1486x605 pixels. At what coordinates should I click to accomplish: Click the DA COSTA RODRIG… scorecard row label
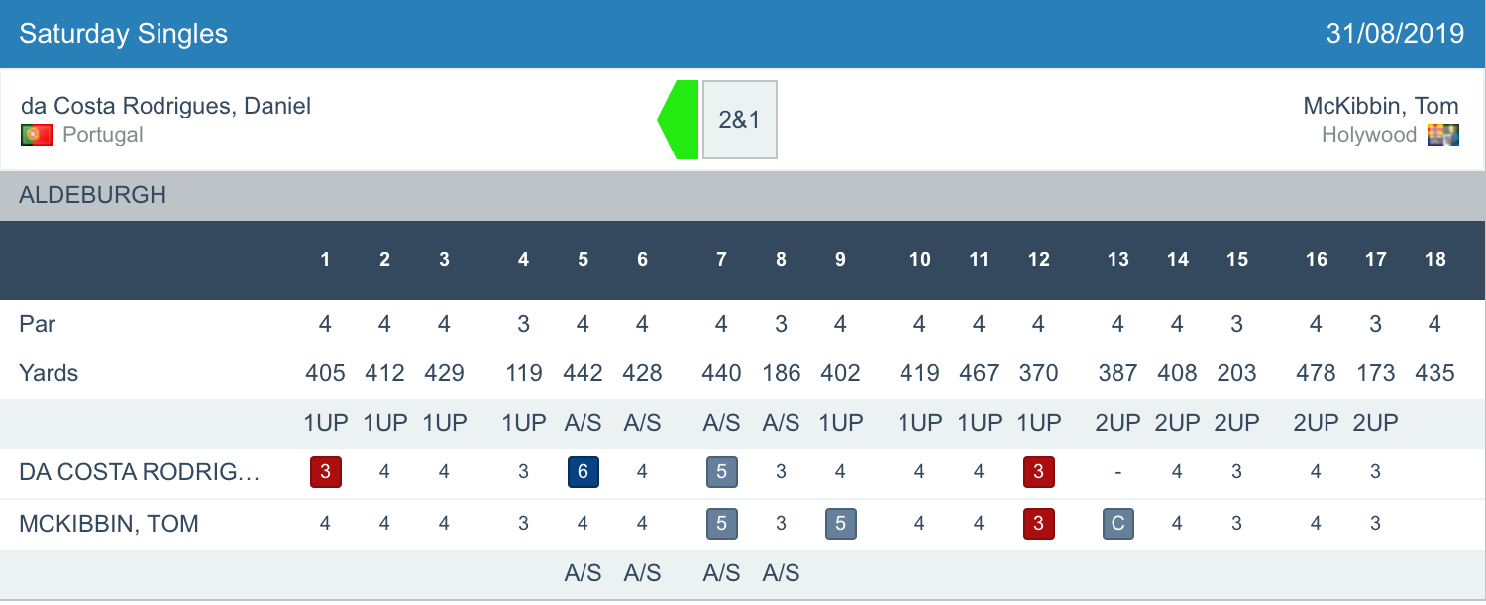click(x=139, y=472)
